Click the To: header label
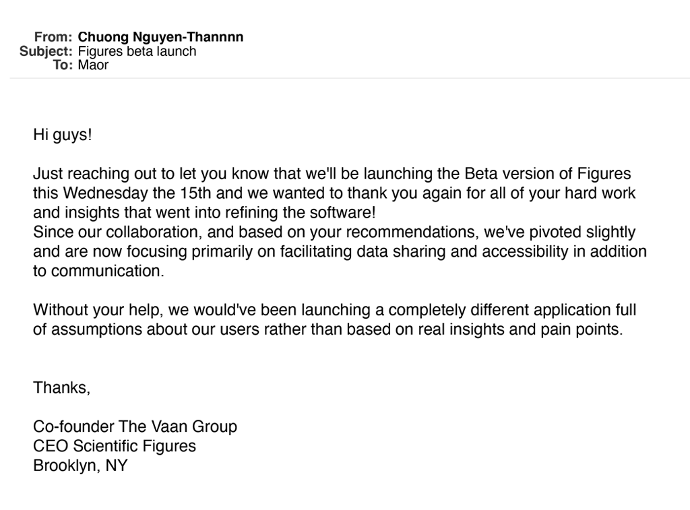This screenshot has width=690, height=510. pos(63,65)
